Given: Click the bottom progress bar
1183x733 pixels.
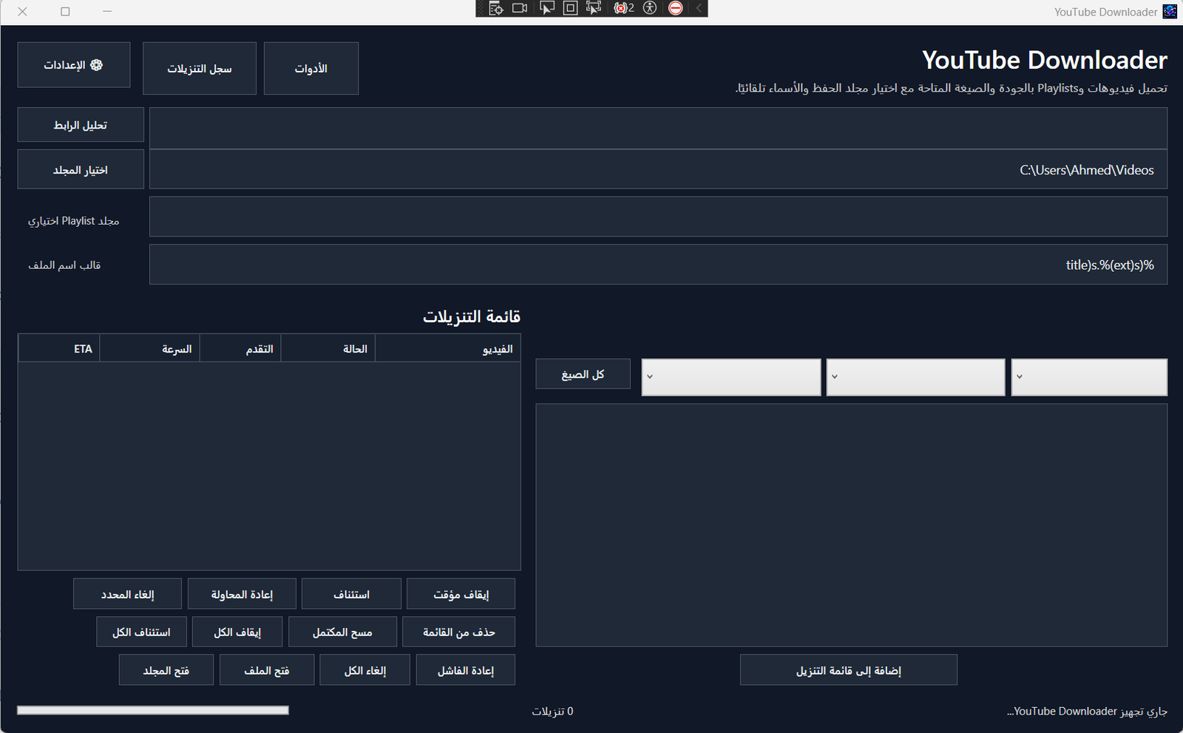Looking at the screenshot, I should coord(153,710).
